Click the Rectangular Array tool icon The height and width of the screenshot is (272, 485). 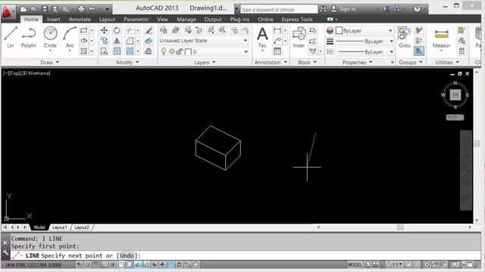click(x=130, y=51)
